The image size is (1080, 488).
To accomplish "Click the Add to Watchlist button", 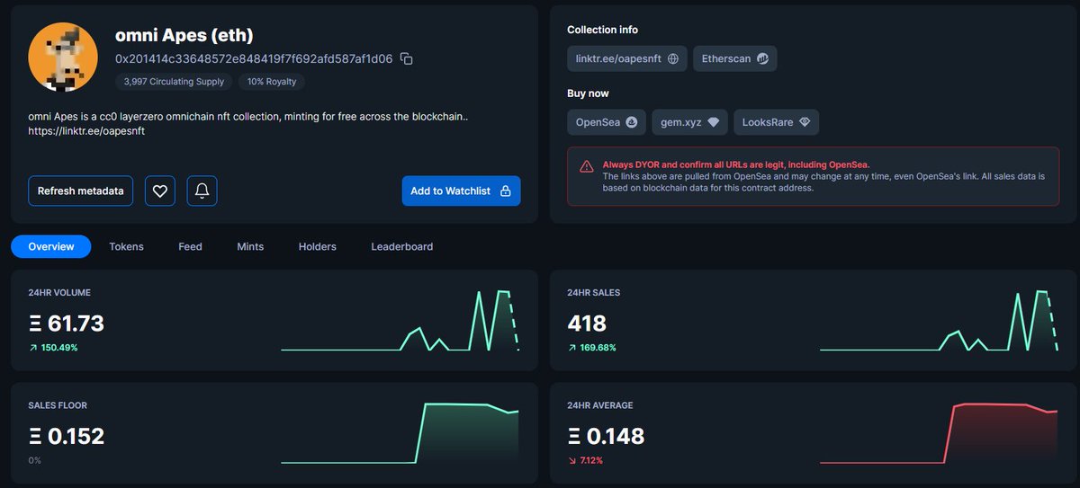I will [x=461, y=191].
